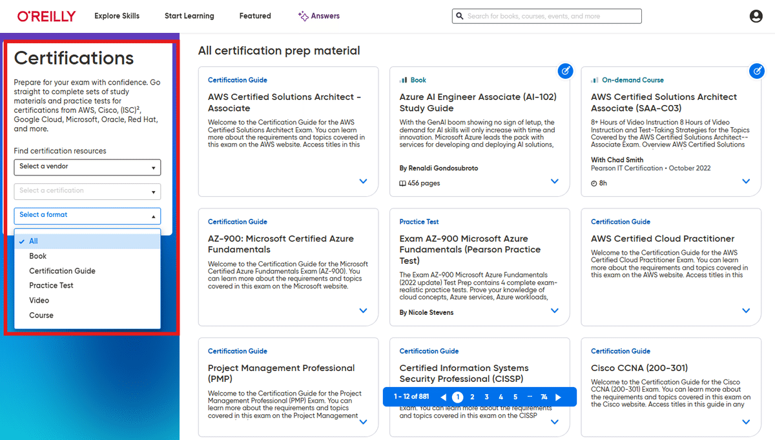Open the 'Select a vendor' dropdown
775x440 pixels.
pyautogui.click(x=87, y=167)
